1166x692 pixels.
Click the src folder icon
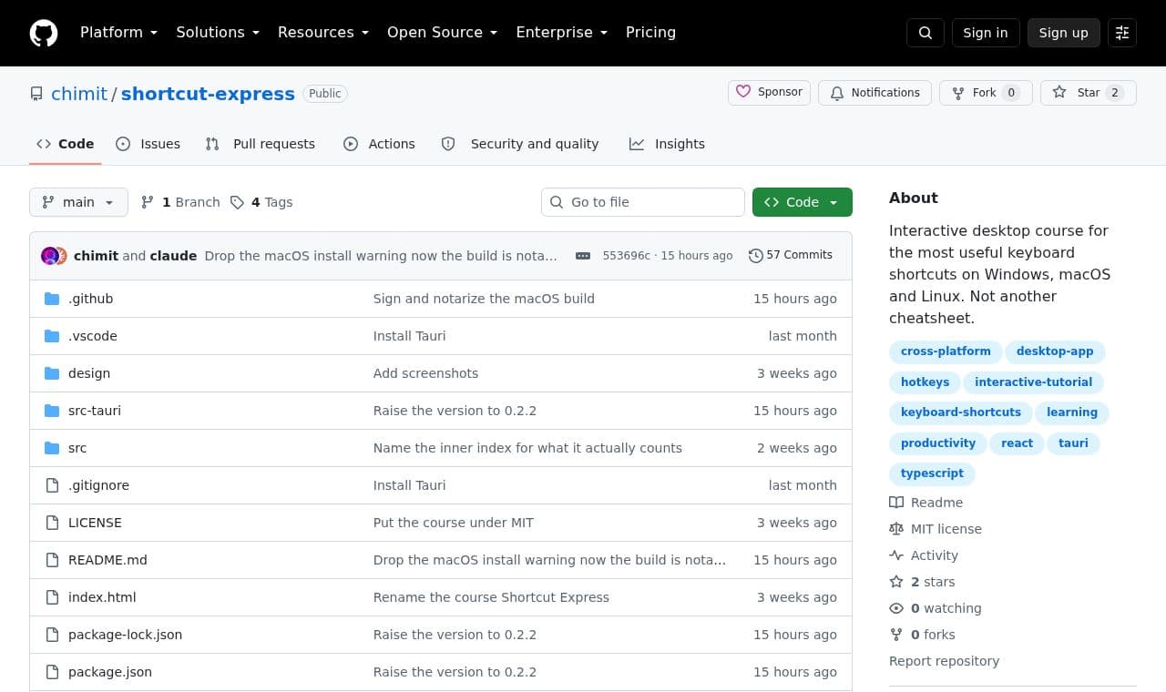(52, 448)
